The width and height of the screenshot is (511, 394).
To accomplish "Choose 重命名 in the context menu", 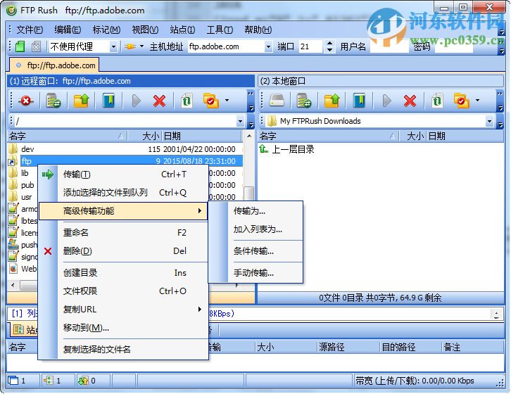I will (123, 233).
